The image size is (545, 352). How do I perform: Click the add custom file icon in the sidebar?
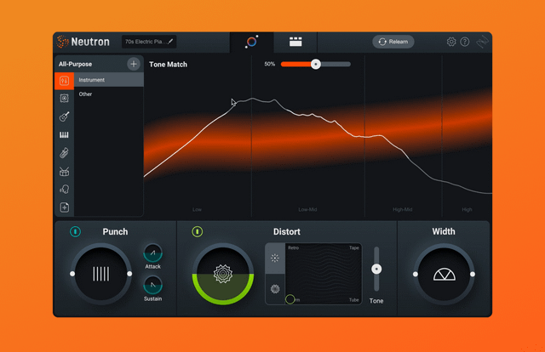coord(65,207)
